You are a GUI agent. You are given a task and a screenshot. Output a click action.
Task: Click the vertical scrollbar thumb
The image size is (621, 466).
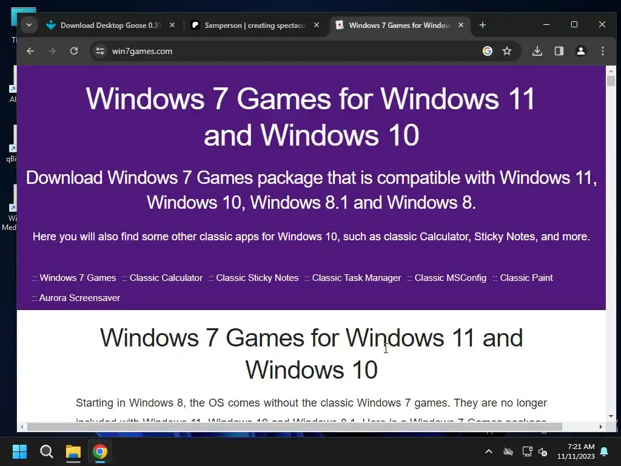pyautogui.click(x=611, y=81)
